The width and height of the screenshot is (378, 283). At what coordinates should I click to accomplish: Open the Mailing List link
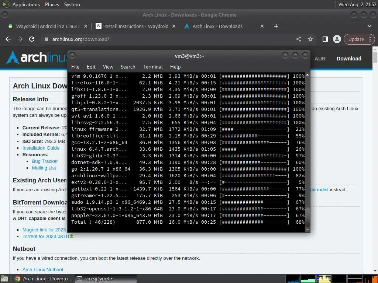tap(44, 168)
